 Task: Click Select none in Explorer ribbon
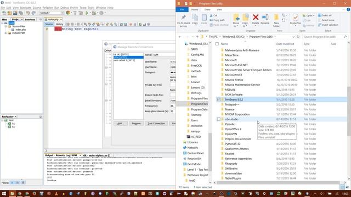click(326, 20)
